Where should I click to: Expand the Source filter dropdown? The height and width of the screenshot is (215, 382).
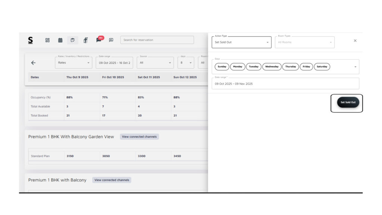pyautogui.click(x=155, y=63)
